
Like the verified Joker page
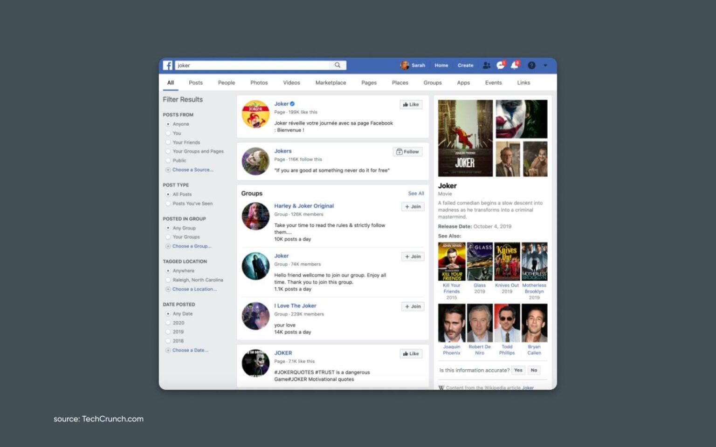pos(411,104)
